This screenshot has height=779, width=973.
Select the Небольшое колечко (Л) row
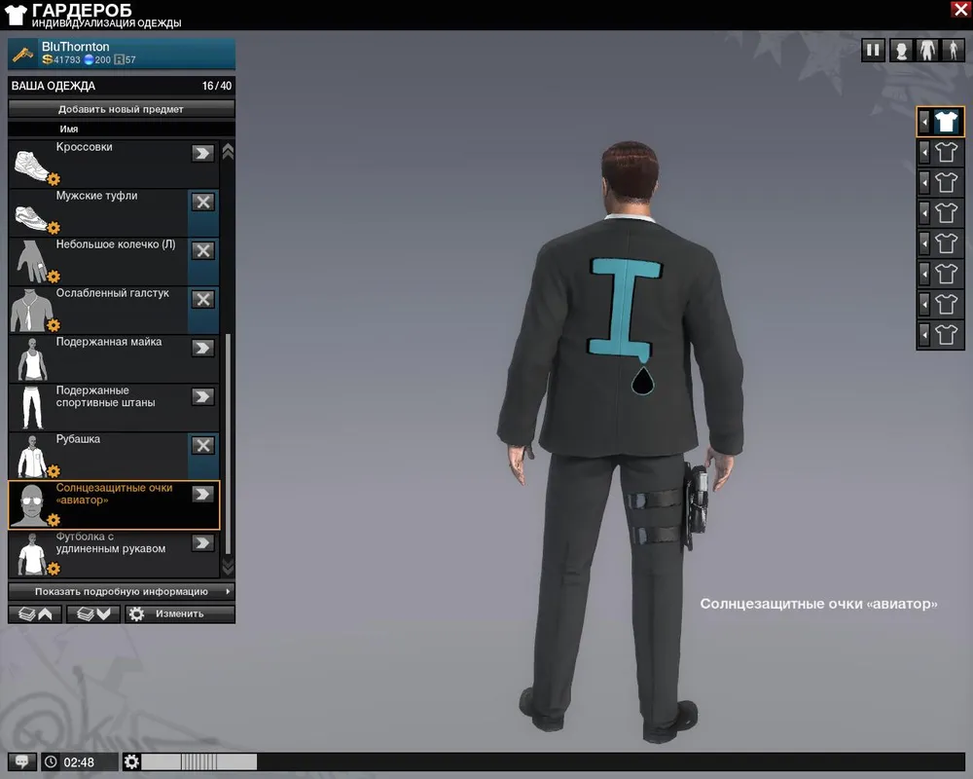point(114,262)
